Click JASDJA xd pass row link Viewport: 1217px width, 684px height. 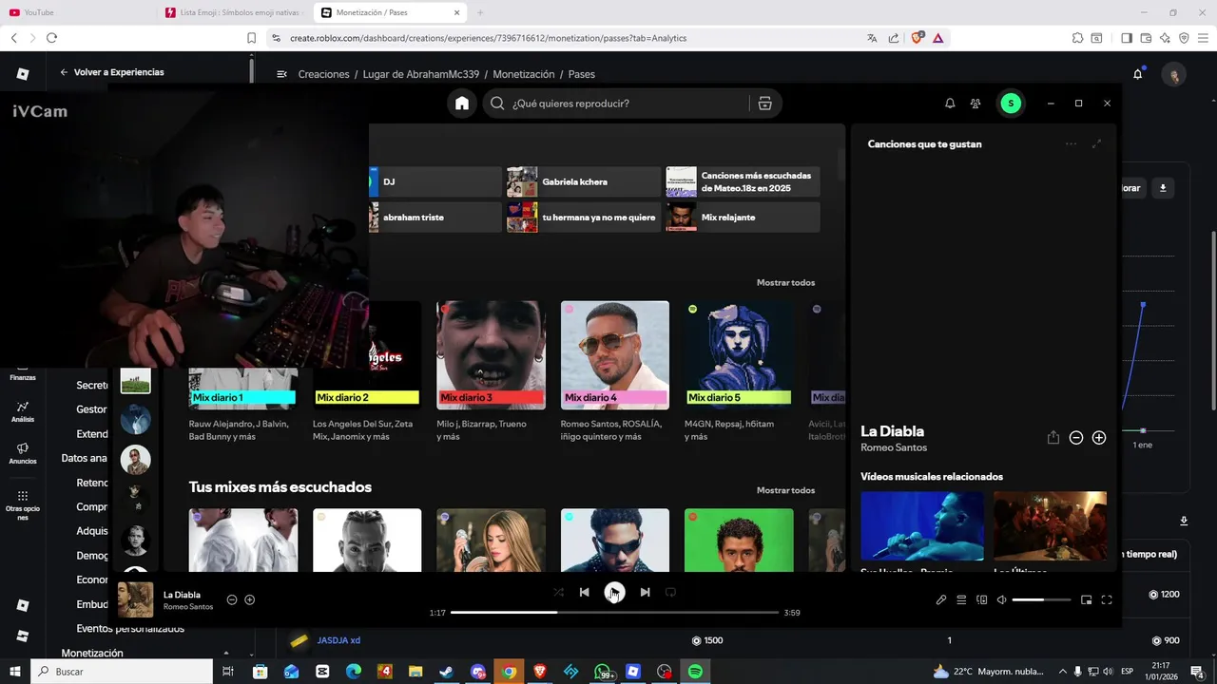coord(338,640)
